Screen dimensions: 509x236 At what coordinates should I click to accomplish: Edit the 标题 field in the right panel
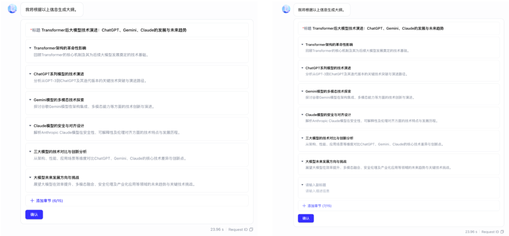coord(399,28)
